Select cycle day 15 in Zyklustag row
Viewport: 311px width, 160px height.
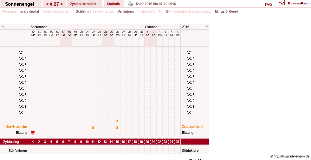(117, 142)
